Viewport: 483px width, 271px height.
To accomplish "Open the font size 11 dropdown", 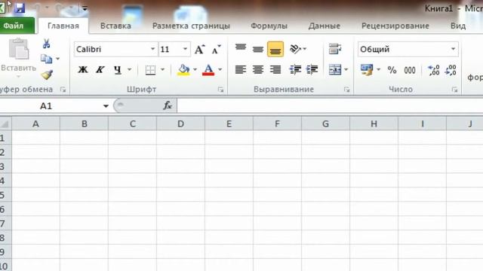I will click(185, 49).
